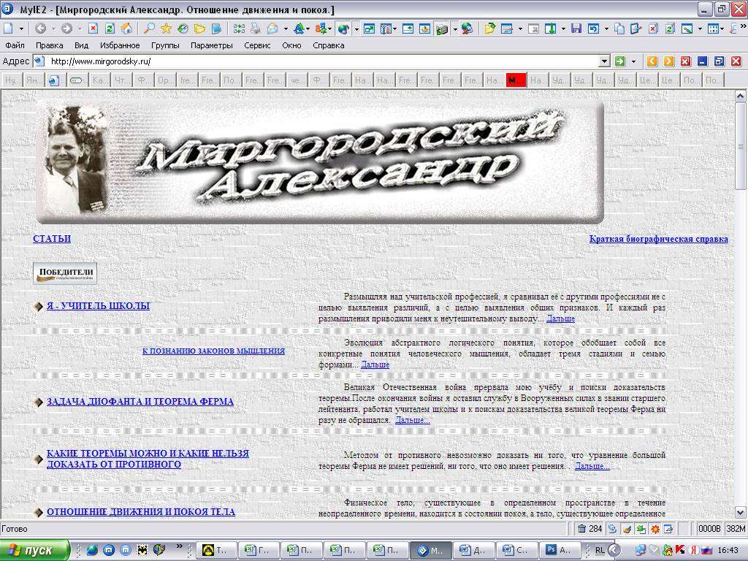748x561 pixels.
Task: Click the page's vertical scrollbar down arrow
Action: click(740, 512)
